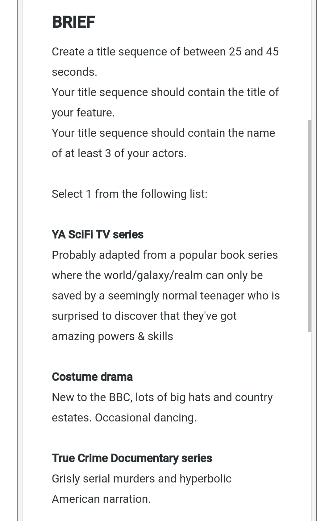
Task: Click the True Crime Documentary series heading
Action: (x=132, y=458)
